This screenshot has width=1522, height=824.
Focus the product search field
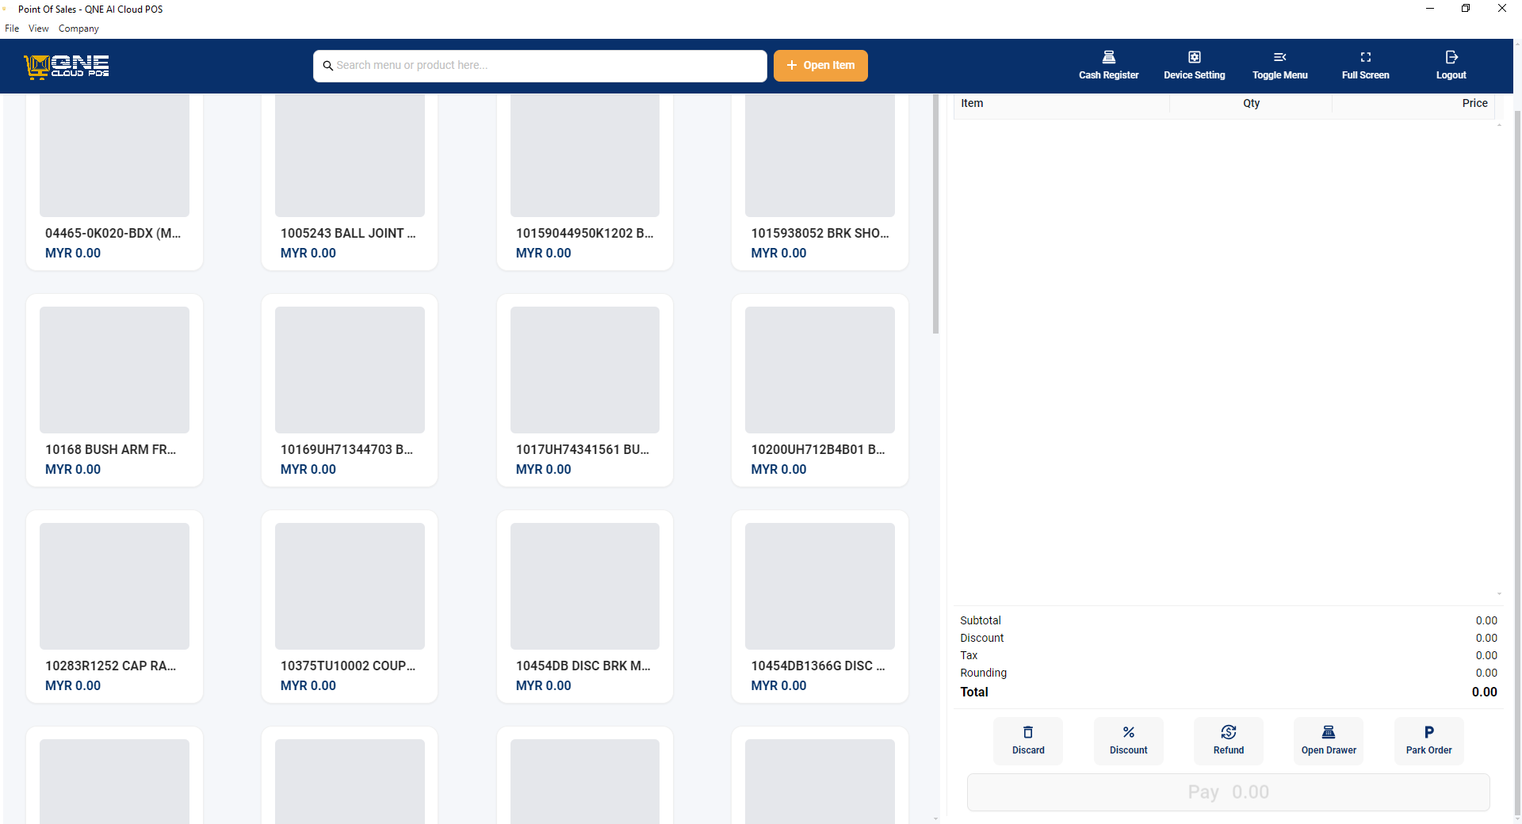[x=540, y=66]
